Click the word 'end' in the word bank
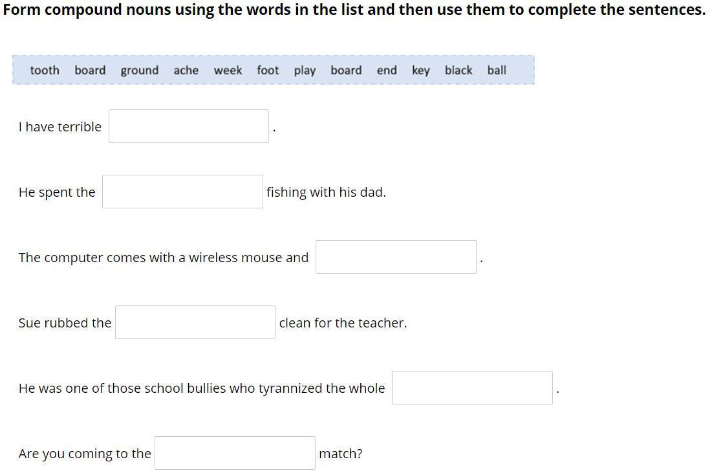The image size is (712, 475). click(x=387, y=71)
